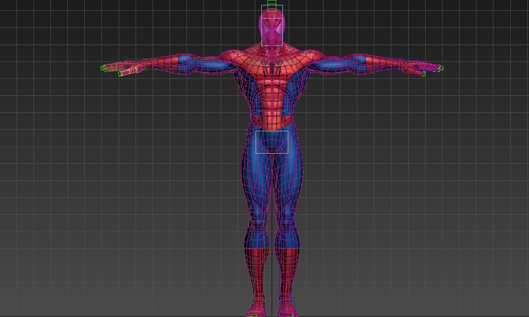Image resolution: width=529 pixels, height=317 pixels.
Task: Click the green toe box on right-side foot
Action: [x=291, y=315]
